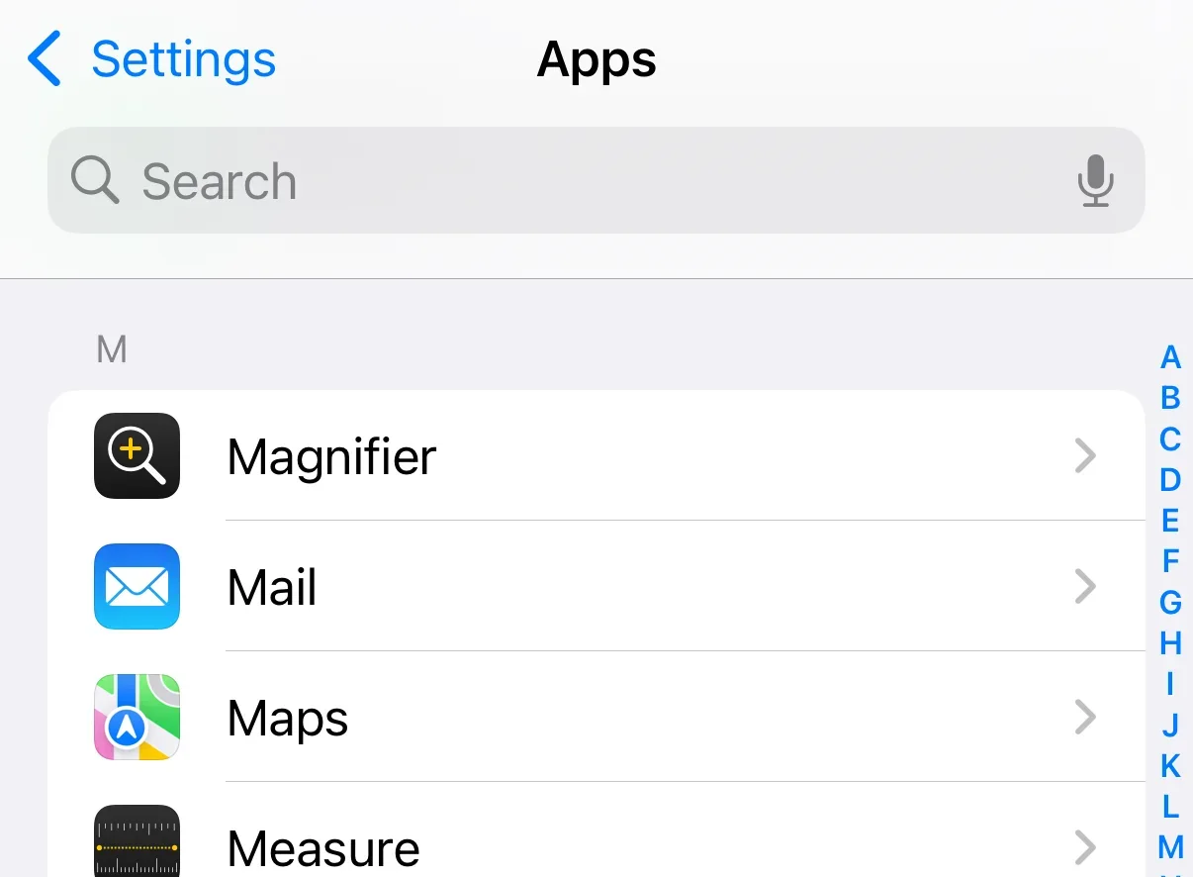The width and height of the screenshot is (1193, 877).
Task: Jump to letter M in the index
Action: pyautogui.click(x=1170, y=847)
